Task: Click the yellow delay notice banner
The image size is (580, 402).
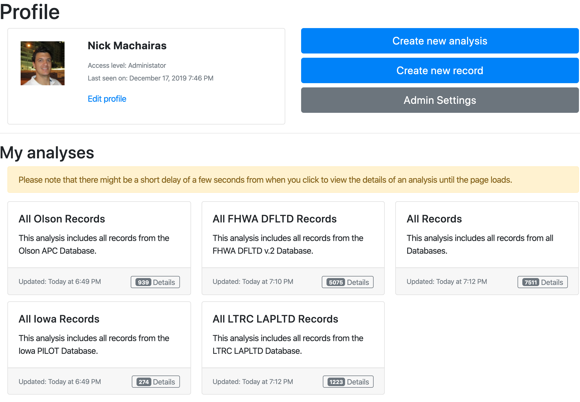Action: point(293,180)
